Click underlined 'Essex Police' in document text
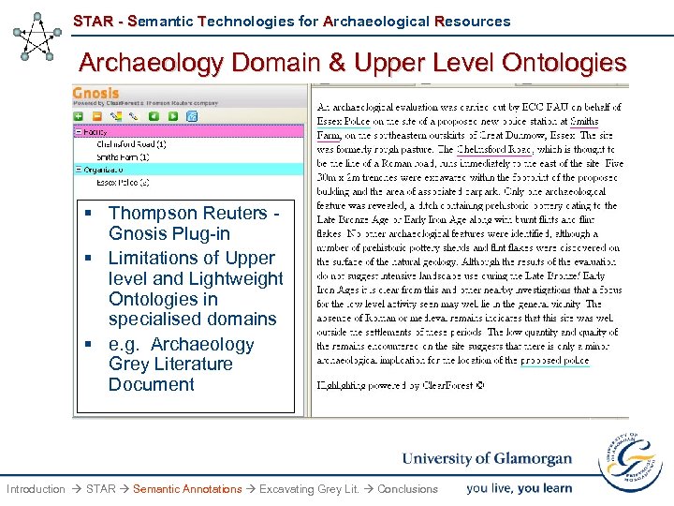The height and width of the screenshot is (506, 674). 344,121
